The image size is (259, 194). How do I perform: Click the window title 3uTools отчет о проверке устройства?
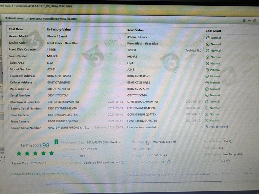click(41, 19)
